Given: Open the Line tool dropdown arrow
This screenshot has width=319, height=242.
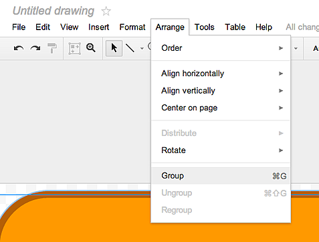Looking at the screenshot, I should 142,48.
